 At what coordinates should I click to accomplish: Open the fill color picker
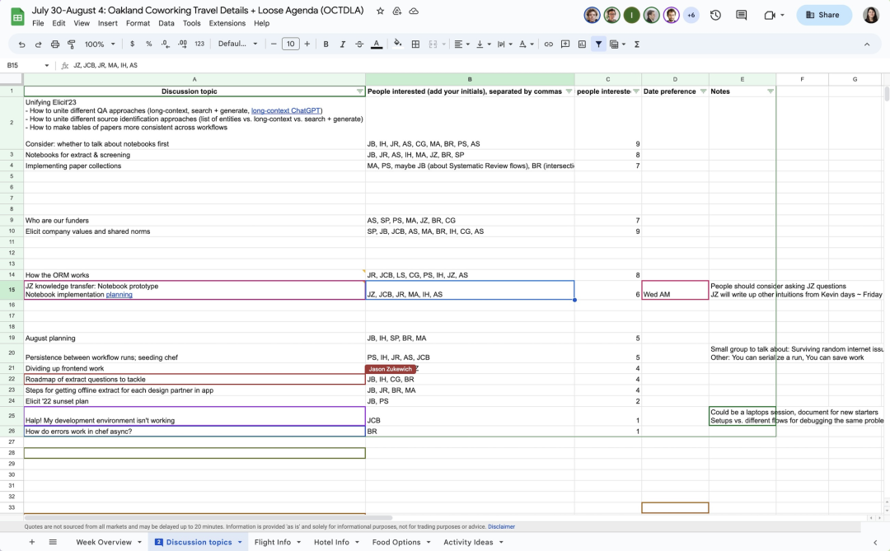point(398,44)
